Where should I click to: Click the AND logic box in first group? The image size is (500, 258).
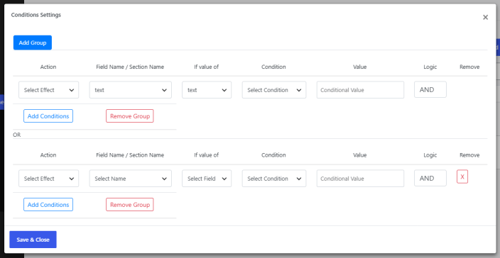(x=430, y=90)
